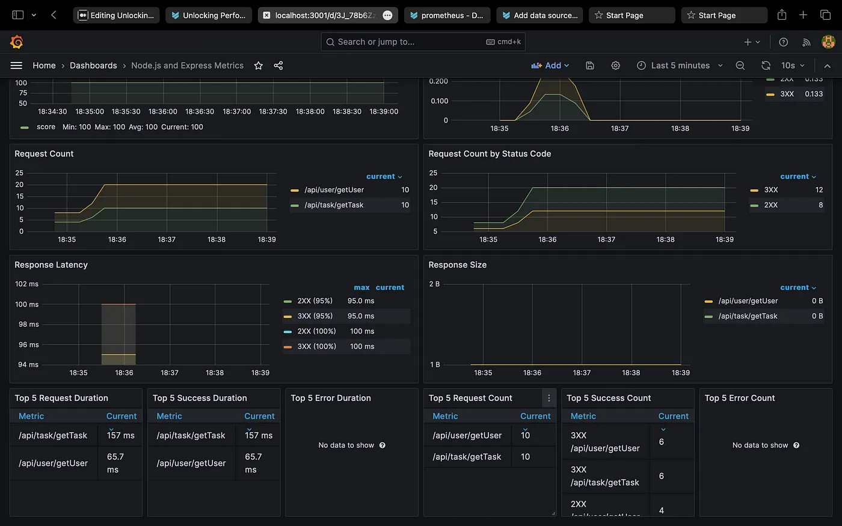Switch to the prometheus - D... browser tab
Viewport: 842px width, 526px height.
coord(447,15)
